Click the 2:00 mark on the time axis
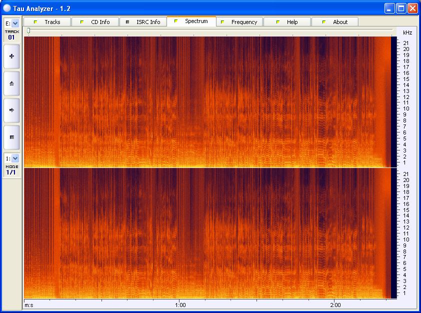Image resolution: width=421 pixels, height=313 pixels. pos(335,305)
